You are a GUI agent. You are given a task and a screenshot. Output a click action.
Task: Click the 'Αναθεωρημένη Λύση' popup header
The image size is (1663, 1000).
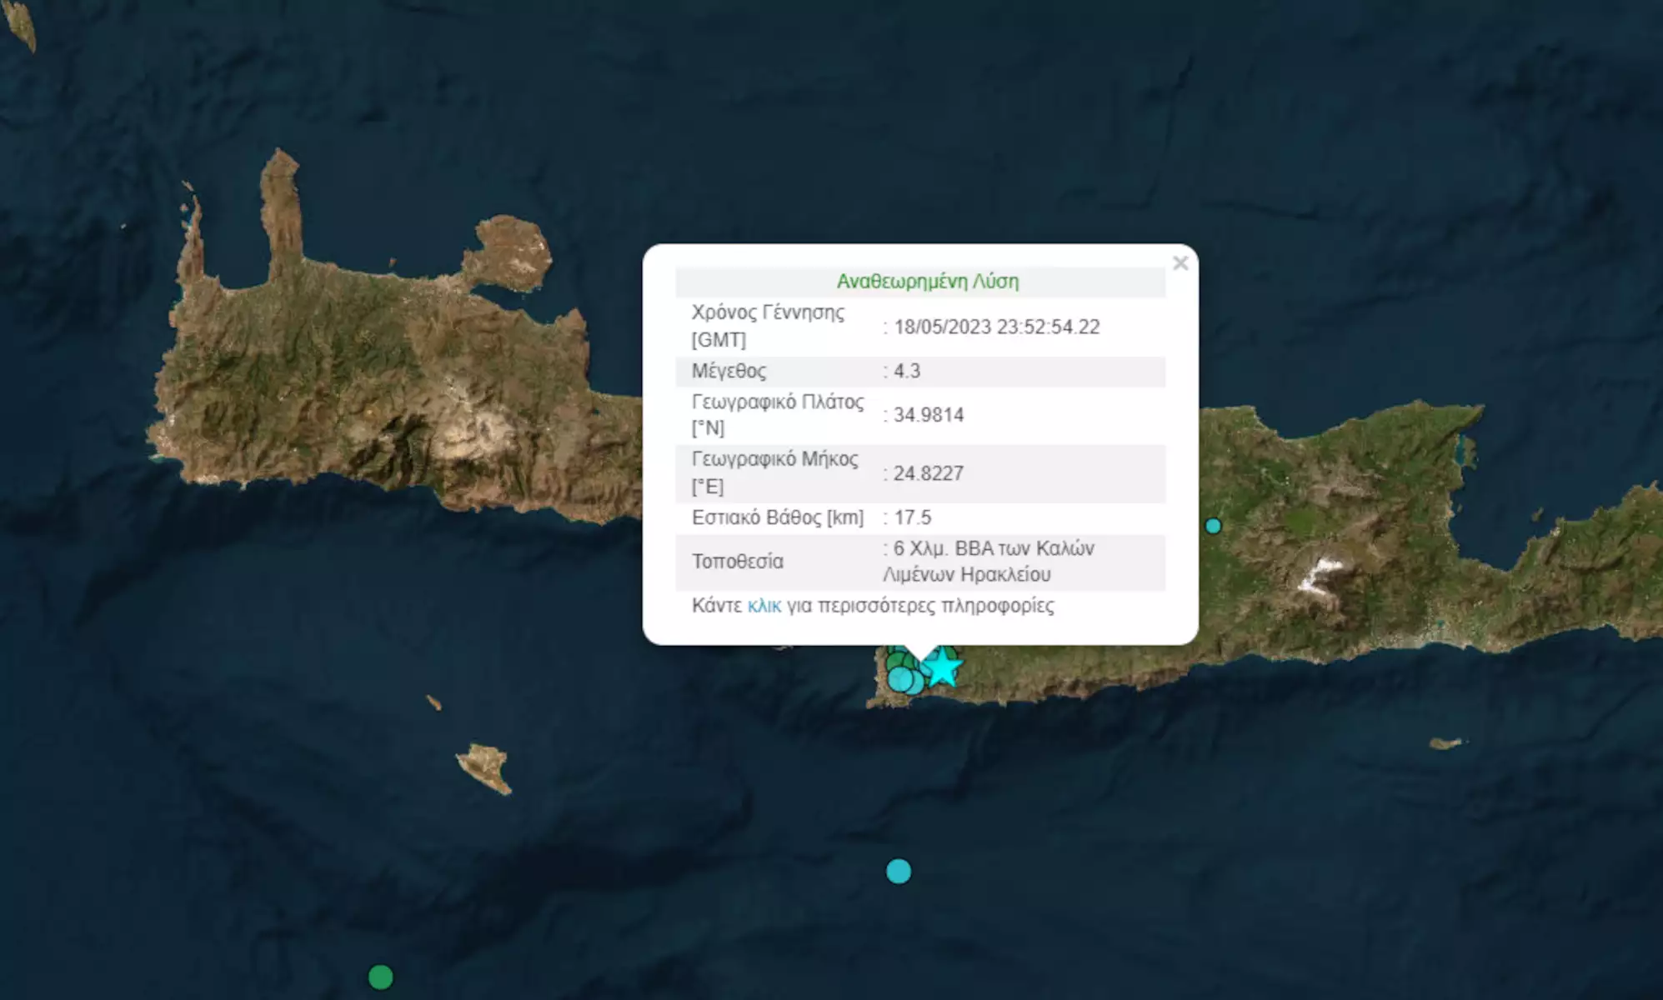(928, 282)
